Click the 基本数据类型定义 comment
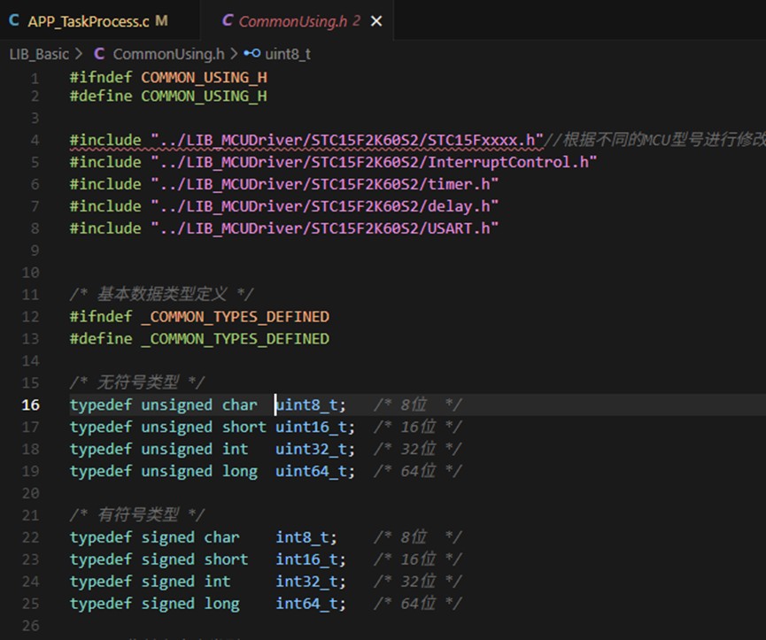Image resolution: width=766 pixels, height=640 pixels. pos(162,295)
